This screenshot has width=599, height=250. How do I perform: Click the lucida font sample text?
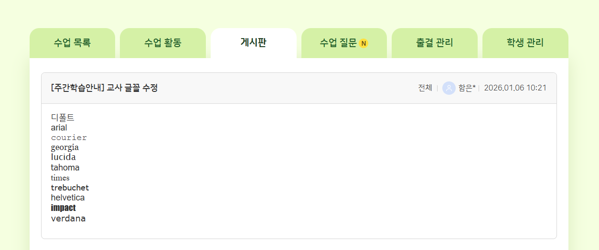pos(63,157)
